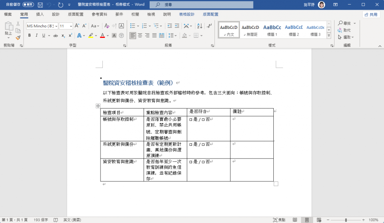384x223 pixels.
Task: Toggle italic formatting
Action: (x=36, y=36)
